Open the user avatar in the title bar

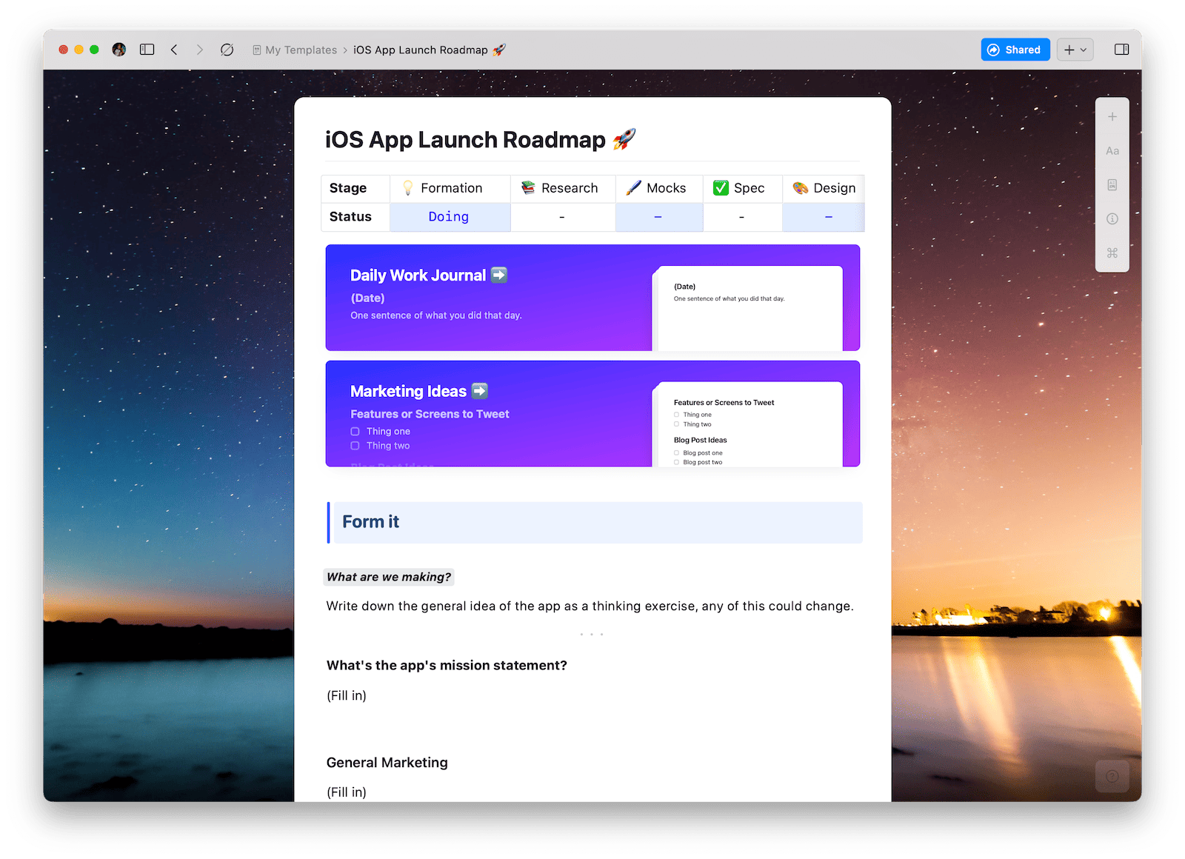(x=119, y=50)
